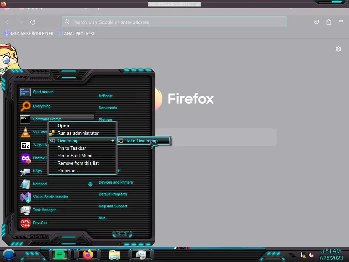Image resolution: width=349 pixels, height=262 pixels.
Task: Expand the Ownership submenu arrow
Action: [112, 141]
